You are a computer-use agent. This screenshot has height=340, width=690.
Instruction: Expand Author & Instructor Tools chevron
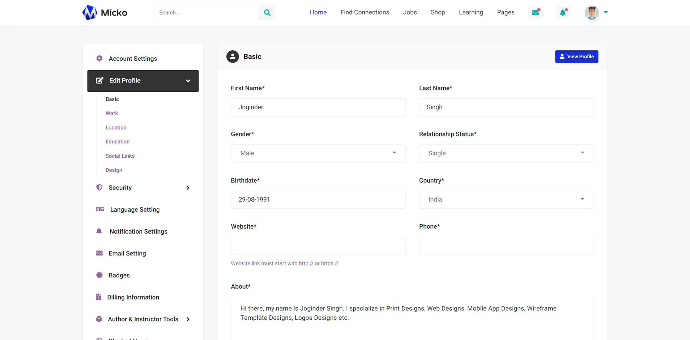pos(188,319)
